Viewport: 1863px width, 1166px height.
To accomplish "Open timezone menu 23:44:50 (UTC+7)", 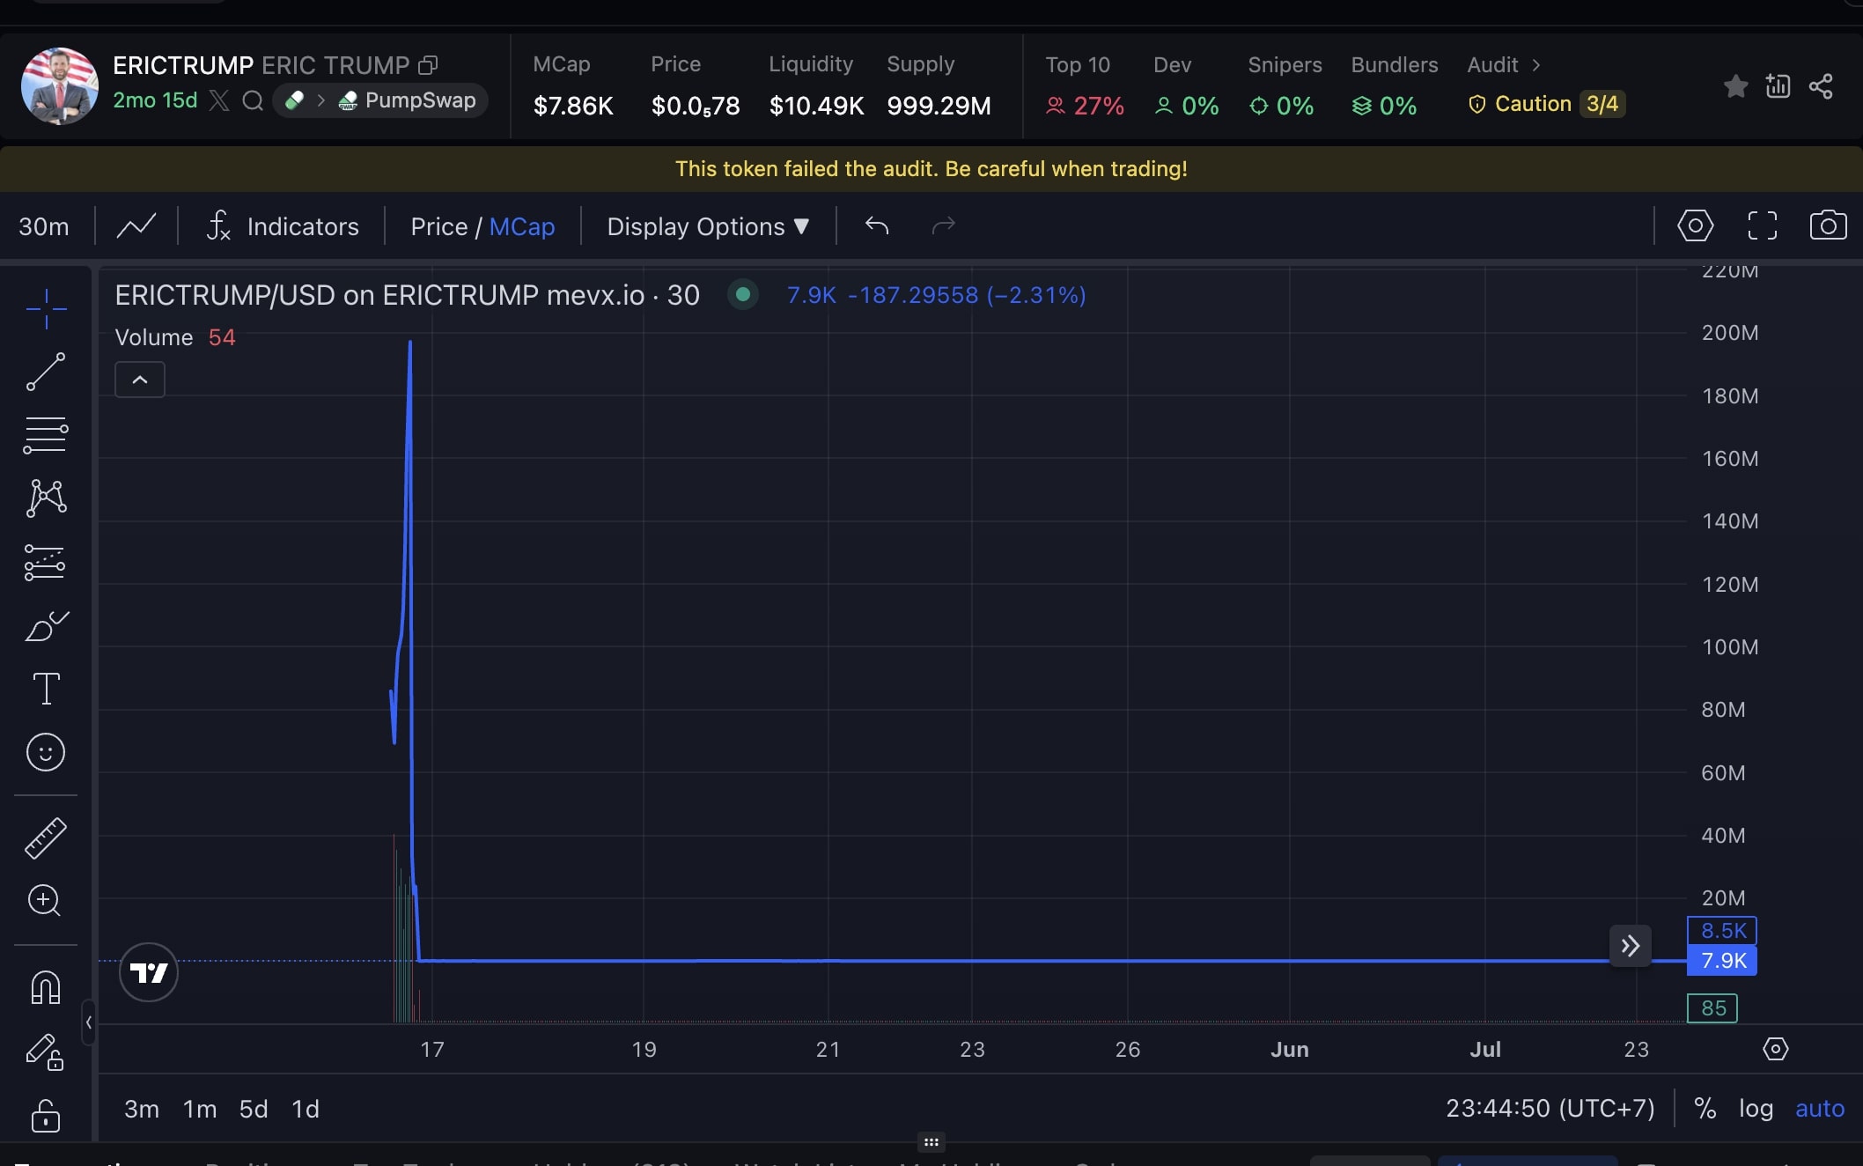I will 1550,1108.
